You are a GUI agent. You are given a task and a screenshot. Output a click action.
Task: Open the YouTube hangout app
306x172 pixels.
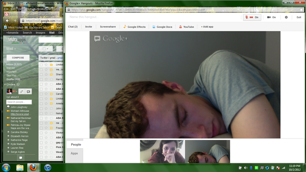186,27
